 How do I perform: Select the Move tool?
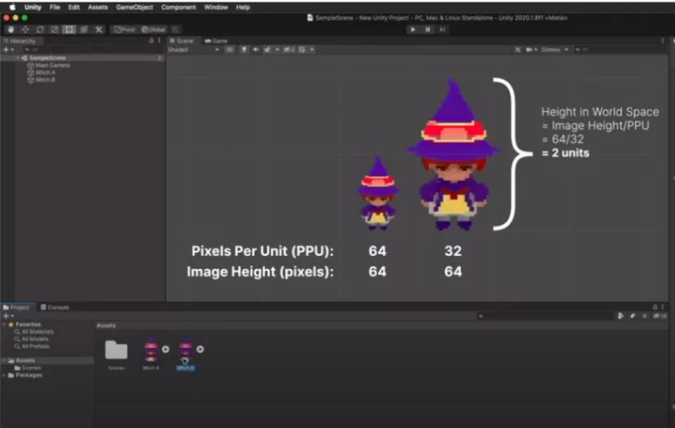pyautogui.click(x=26, y=30)
